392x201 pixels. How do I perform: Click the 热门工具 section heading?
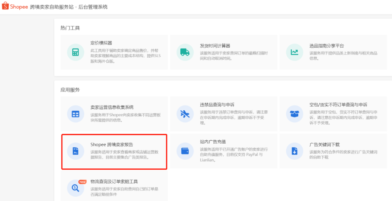(70, 28)
